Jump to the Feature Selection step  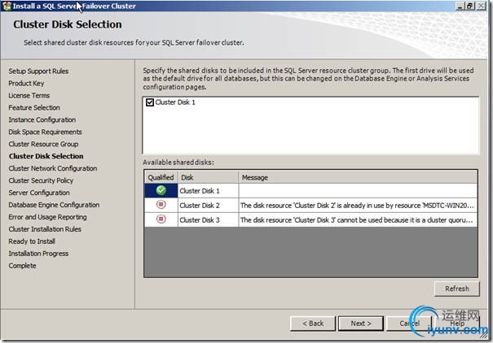[x=34, y=108]
